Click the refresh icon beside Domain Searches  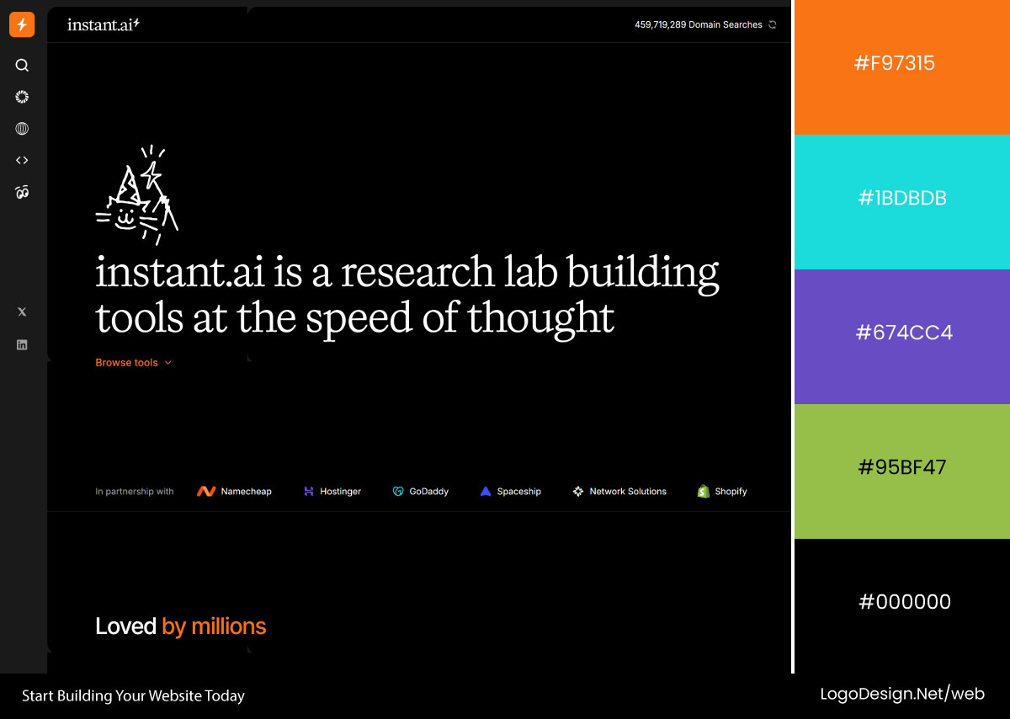click(x=772, y=25)
